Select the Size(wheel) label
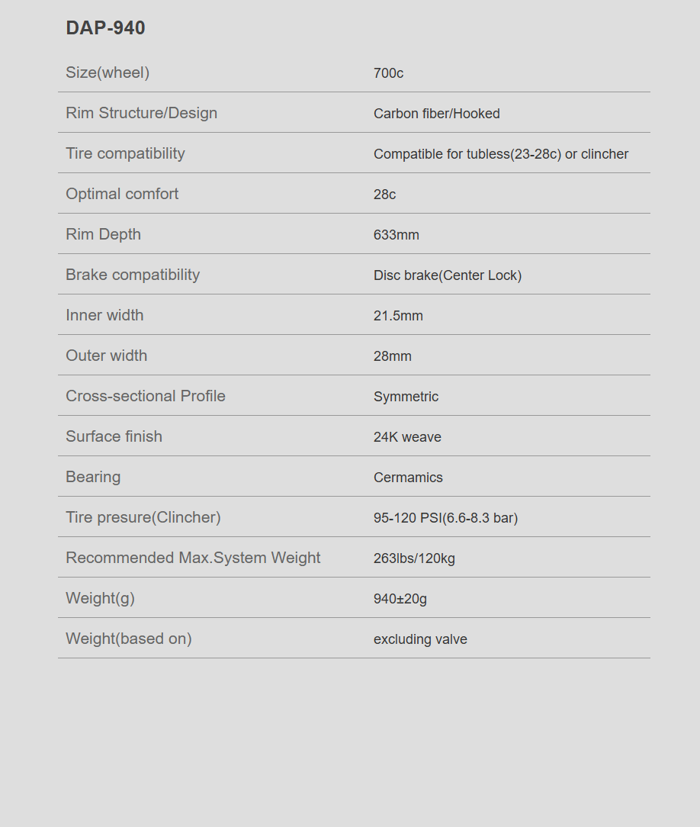The height and width of the screenshot is (827, 700). coord(108,72)
